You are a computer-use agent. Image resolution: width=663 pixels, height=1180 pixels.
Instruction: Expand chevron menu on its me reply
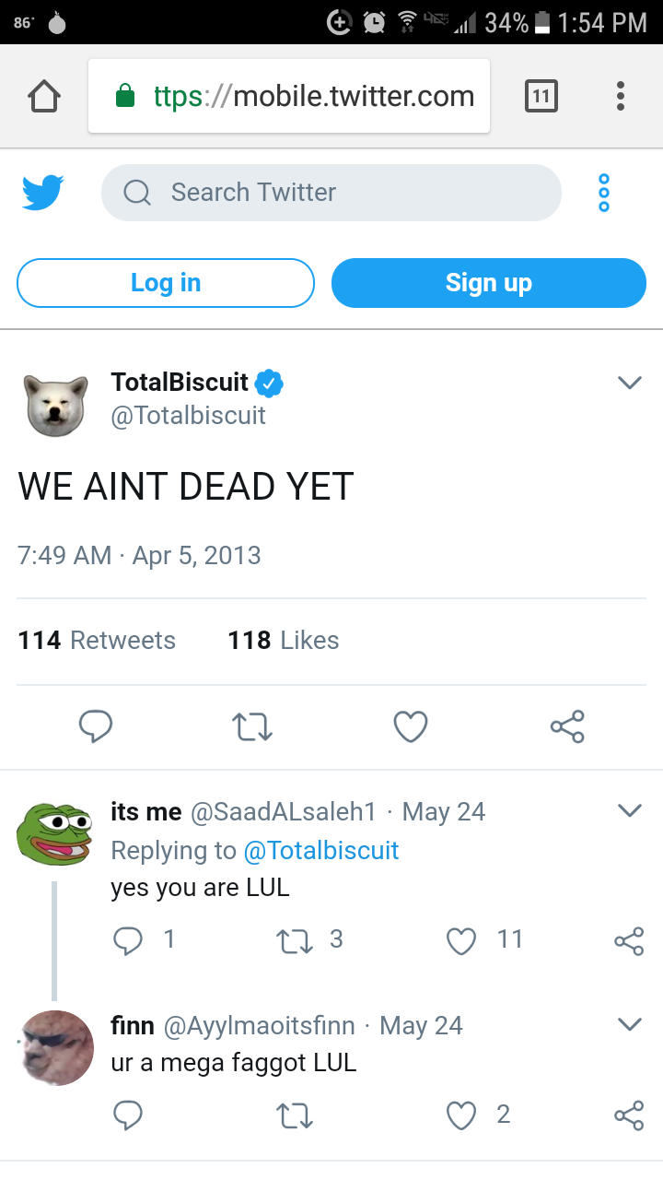pos(629,811)
